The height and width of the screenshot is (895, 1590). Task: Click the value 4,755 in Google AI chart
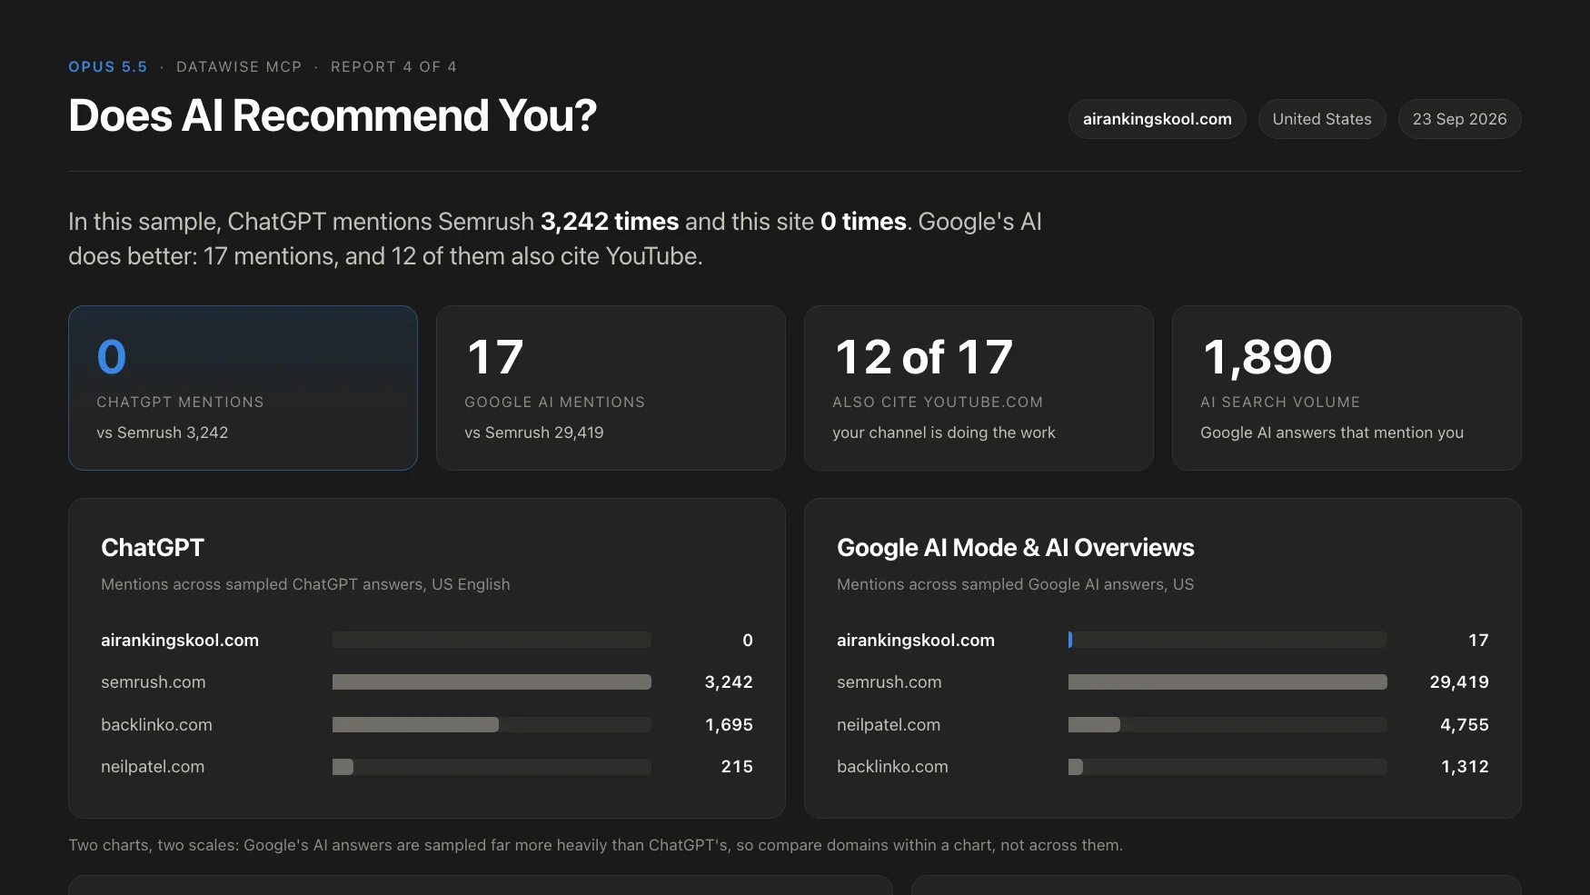(1465, 724)
